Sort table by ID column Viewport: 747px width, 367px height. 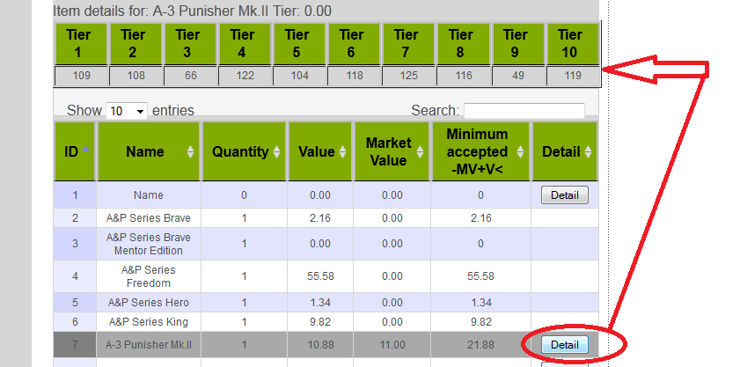tap(76, 151)
